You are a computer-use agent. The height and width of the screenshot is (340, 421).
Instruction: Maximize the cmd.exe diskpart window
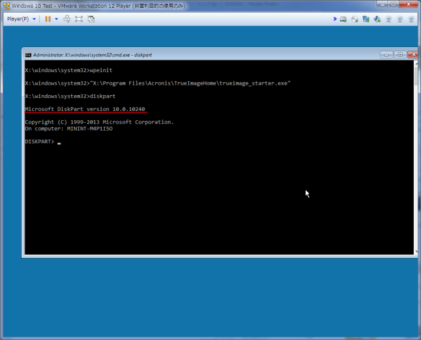(x=400, y=54)
